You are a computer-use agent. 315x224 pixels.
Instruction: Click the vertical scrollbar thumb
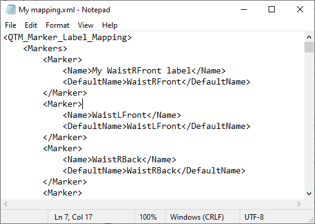coord(309,47)
